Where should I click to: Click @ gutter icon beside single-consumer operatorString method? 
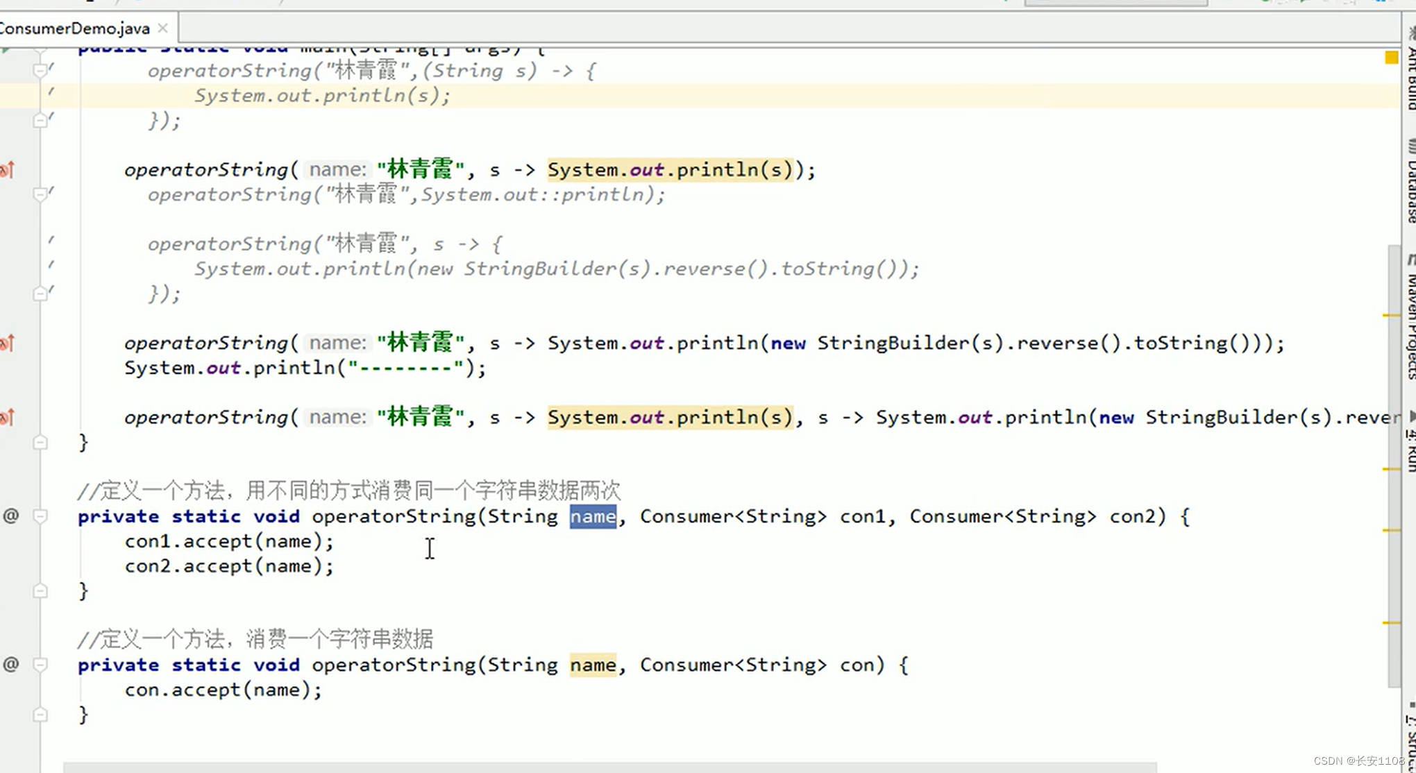point(11,664)
